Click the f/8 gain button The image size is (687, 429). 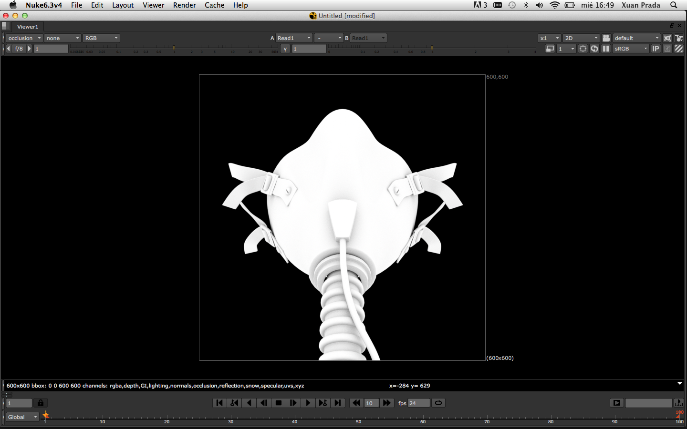pos(19,49)
